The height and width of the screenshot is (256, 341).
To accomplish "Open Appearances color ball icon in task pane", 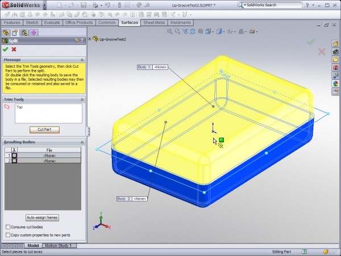I will coord(335,84).
